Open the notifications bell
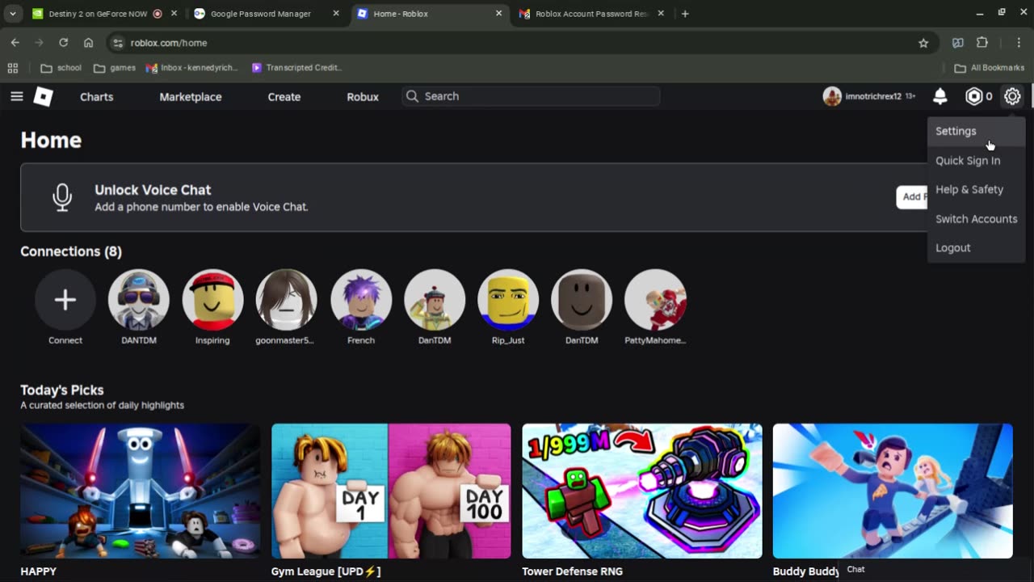The width and height of the screenshot is (1034, 582). tap(939, 97)
